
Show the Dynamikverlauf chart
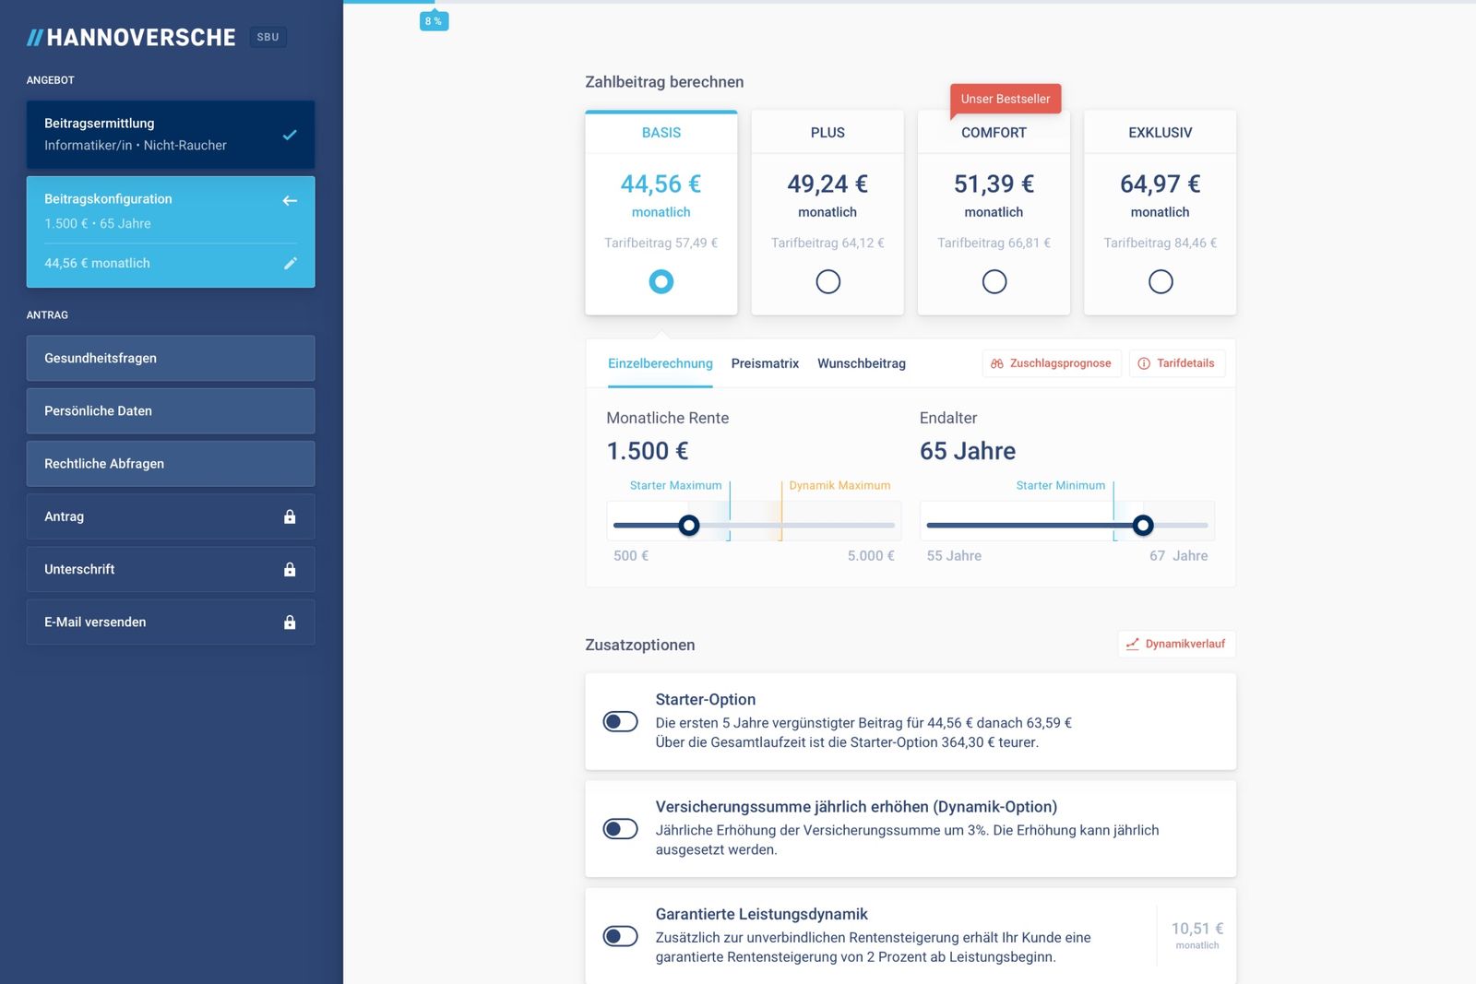coord(1176,644)
